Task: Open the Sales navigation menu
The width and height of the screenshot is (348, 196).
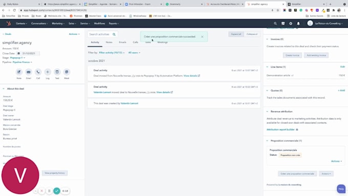Action: click(x=72, y=24)
